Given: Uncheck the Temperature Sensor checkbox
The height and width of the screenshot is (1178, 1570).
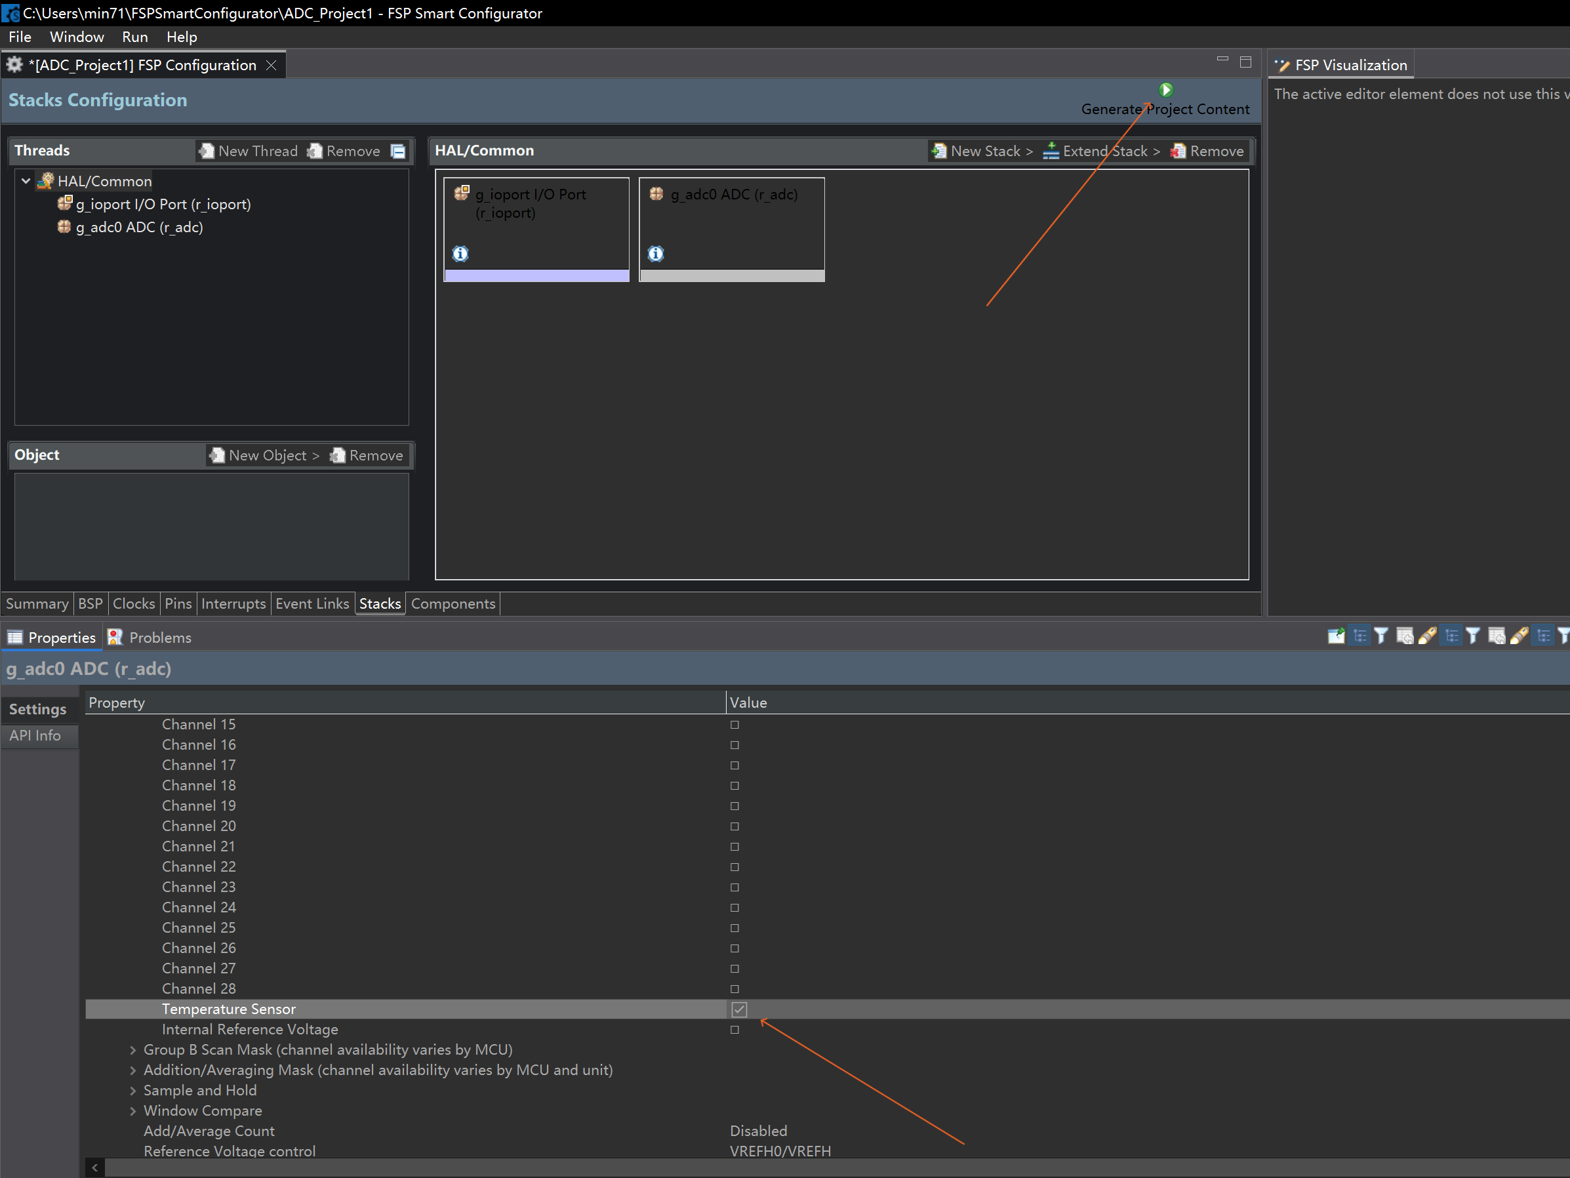Looking at the screenshot, I should [x=739, y=1009].
